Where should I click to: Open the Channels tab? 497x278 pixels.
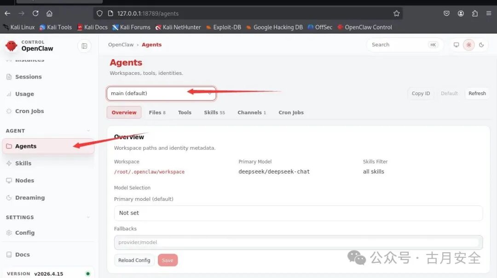tap(252, 113)
